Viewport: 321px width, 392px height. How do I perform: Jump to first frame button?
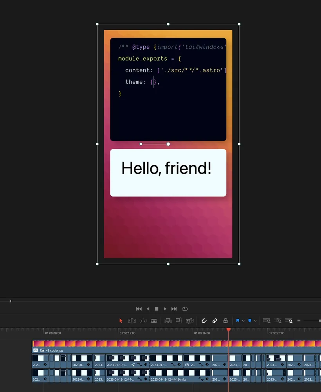[x=139, y=309]
